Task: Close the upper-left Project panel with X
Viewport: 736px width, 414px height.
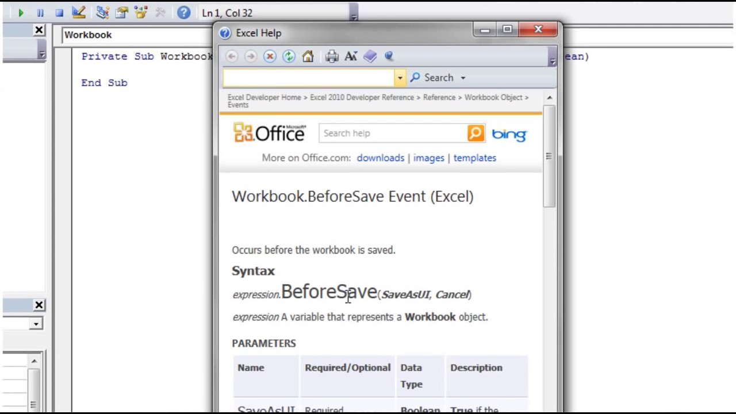Action: (x=39, y=30)
